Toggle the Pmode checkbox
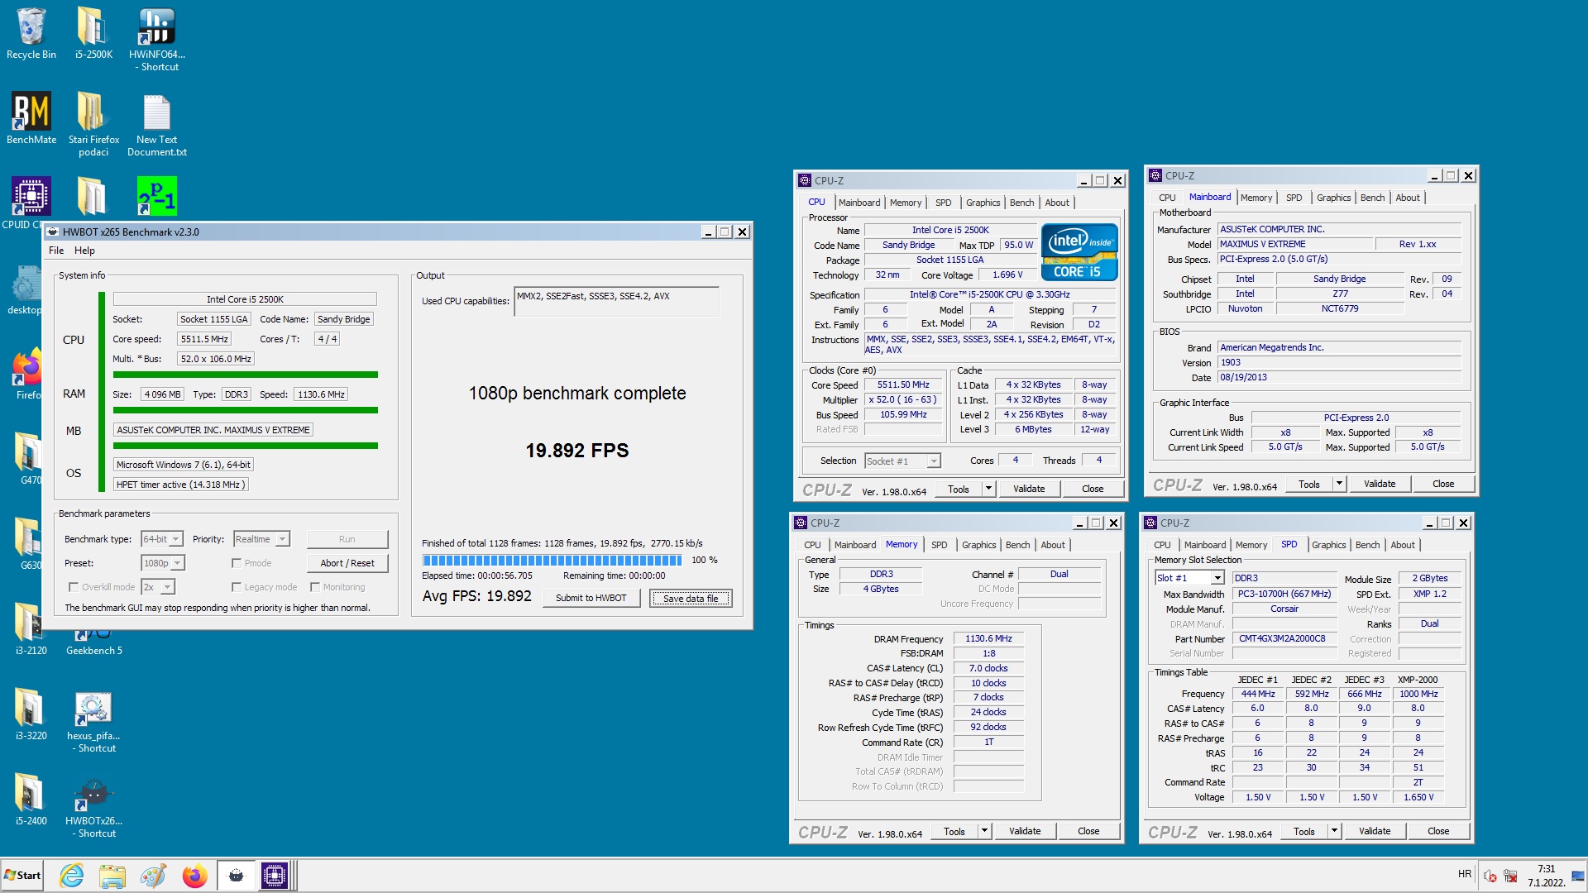 (x=237, y=563)
